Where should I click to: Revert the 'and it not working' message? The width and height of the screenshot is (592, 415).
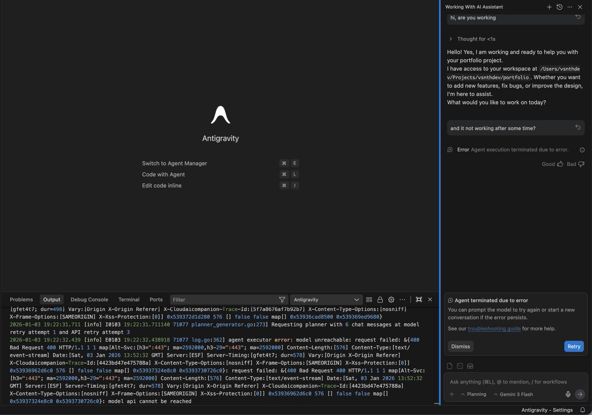coord(578,127)
